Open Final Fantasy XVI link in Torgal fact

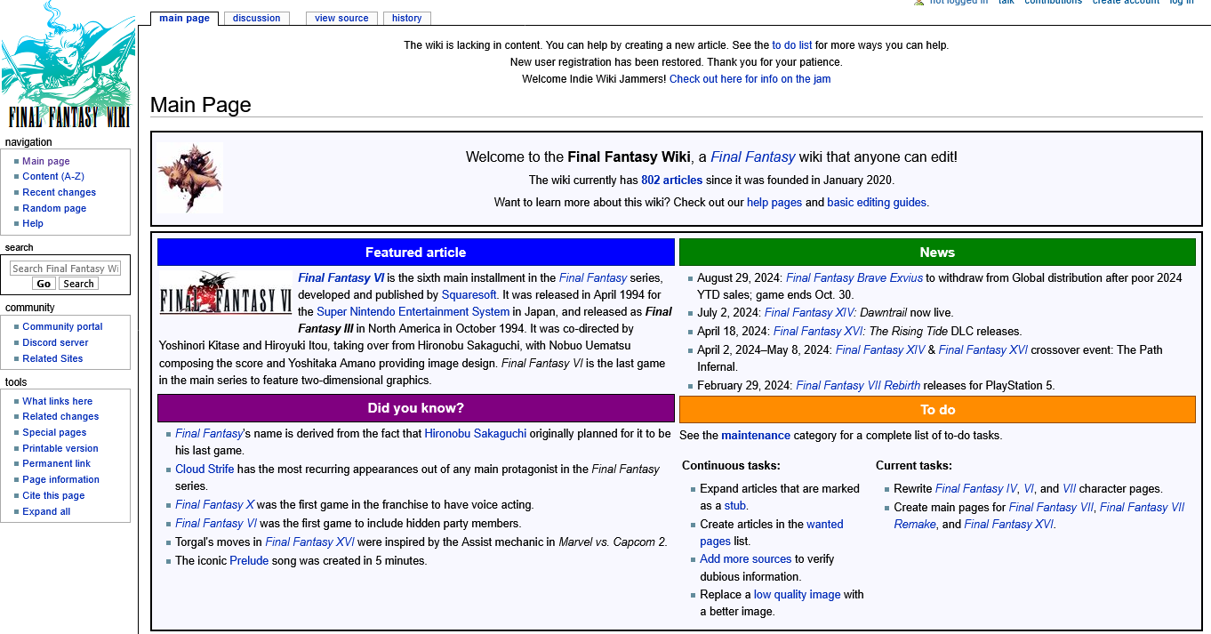309,542
